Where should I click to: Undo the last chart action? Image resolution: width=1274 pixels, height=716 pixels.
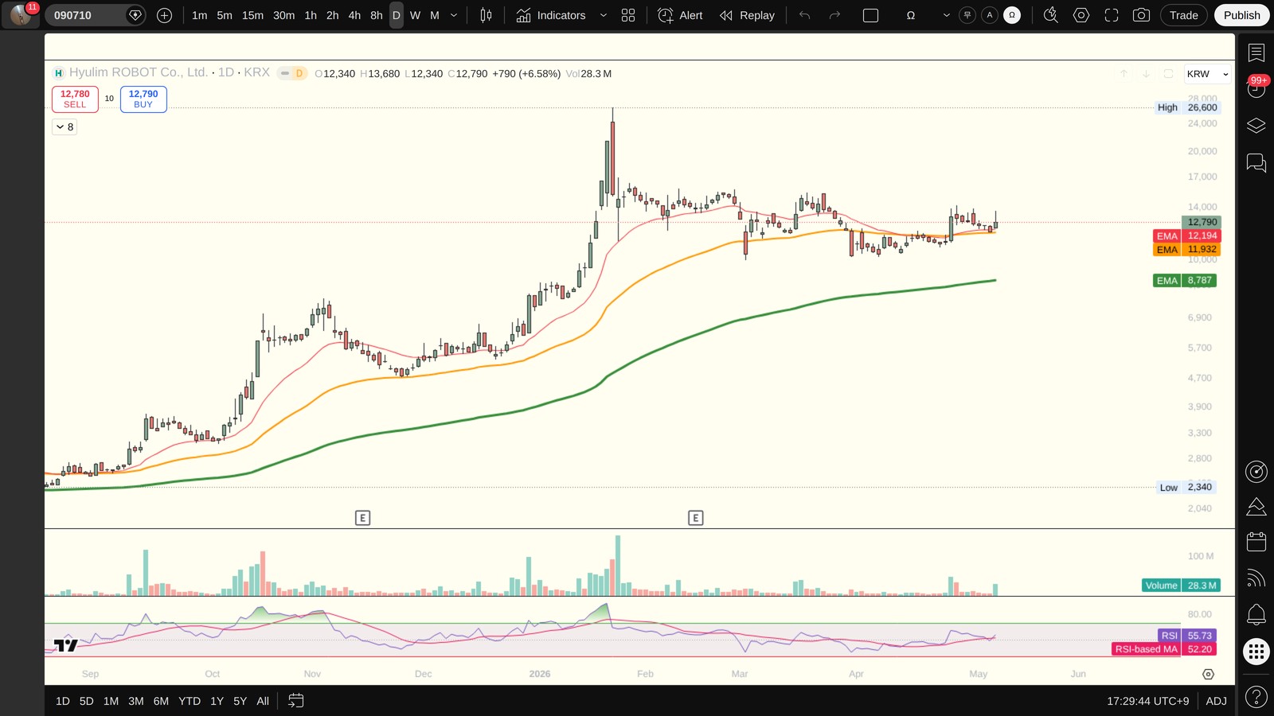pos(805,15)
